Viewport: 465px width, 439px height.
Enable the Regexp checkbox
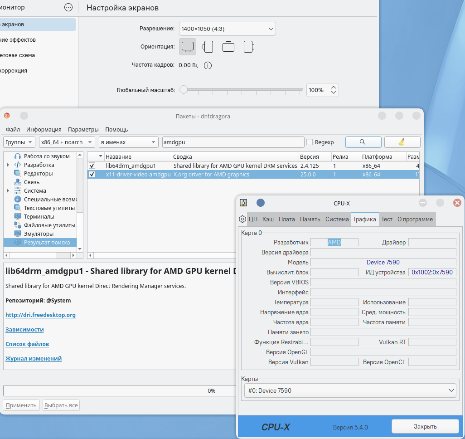pos(310,142)
